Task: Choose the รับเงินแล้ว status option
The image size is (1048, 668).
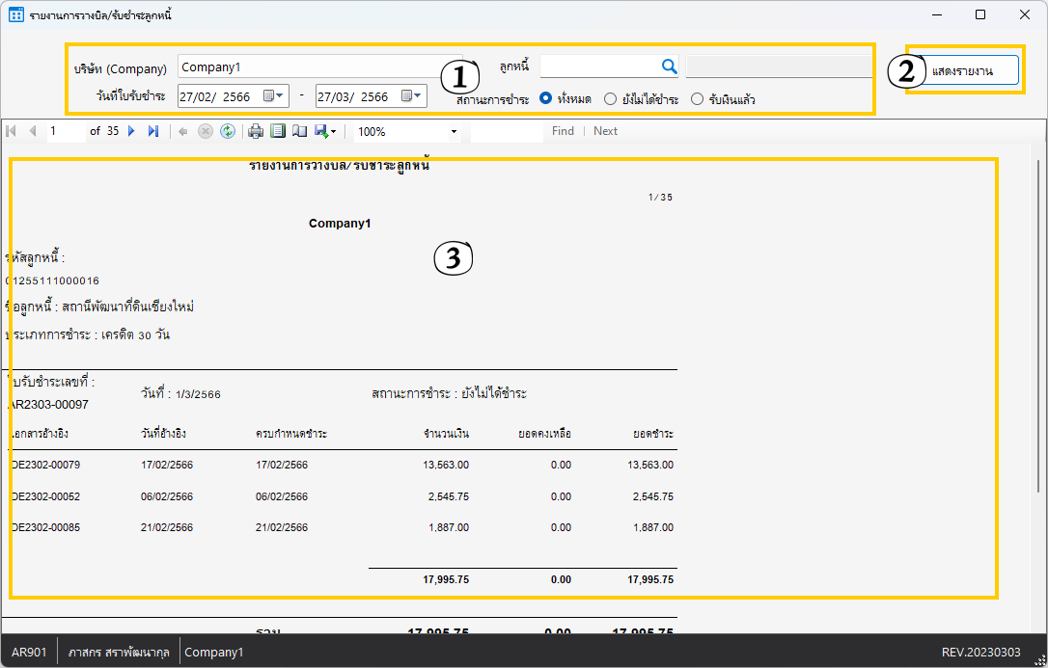Action: click(x=697, y=98)
